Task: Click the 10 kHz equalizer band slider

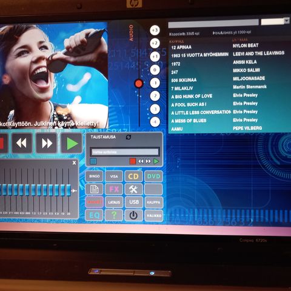Action: 62,190
